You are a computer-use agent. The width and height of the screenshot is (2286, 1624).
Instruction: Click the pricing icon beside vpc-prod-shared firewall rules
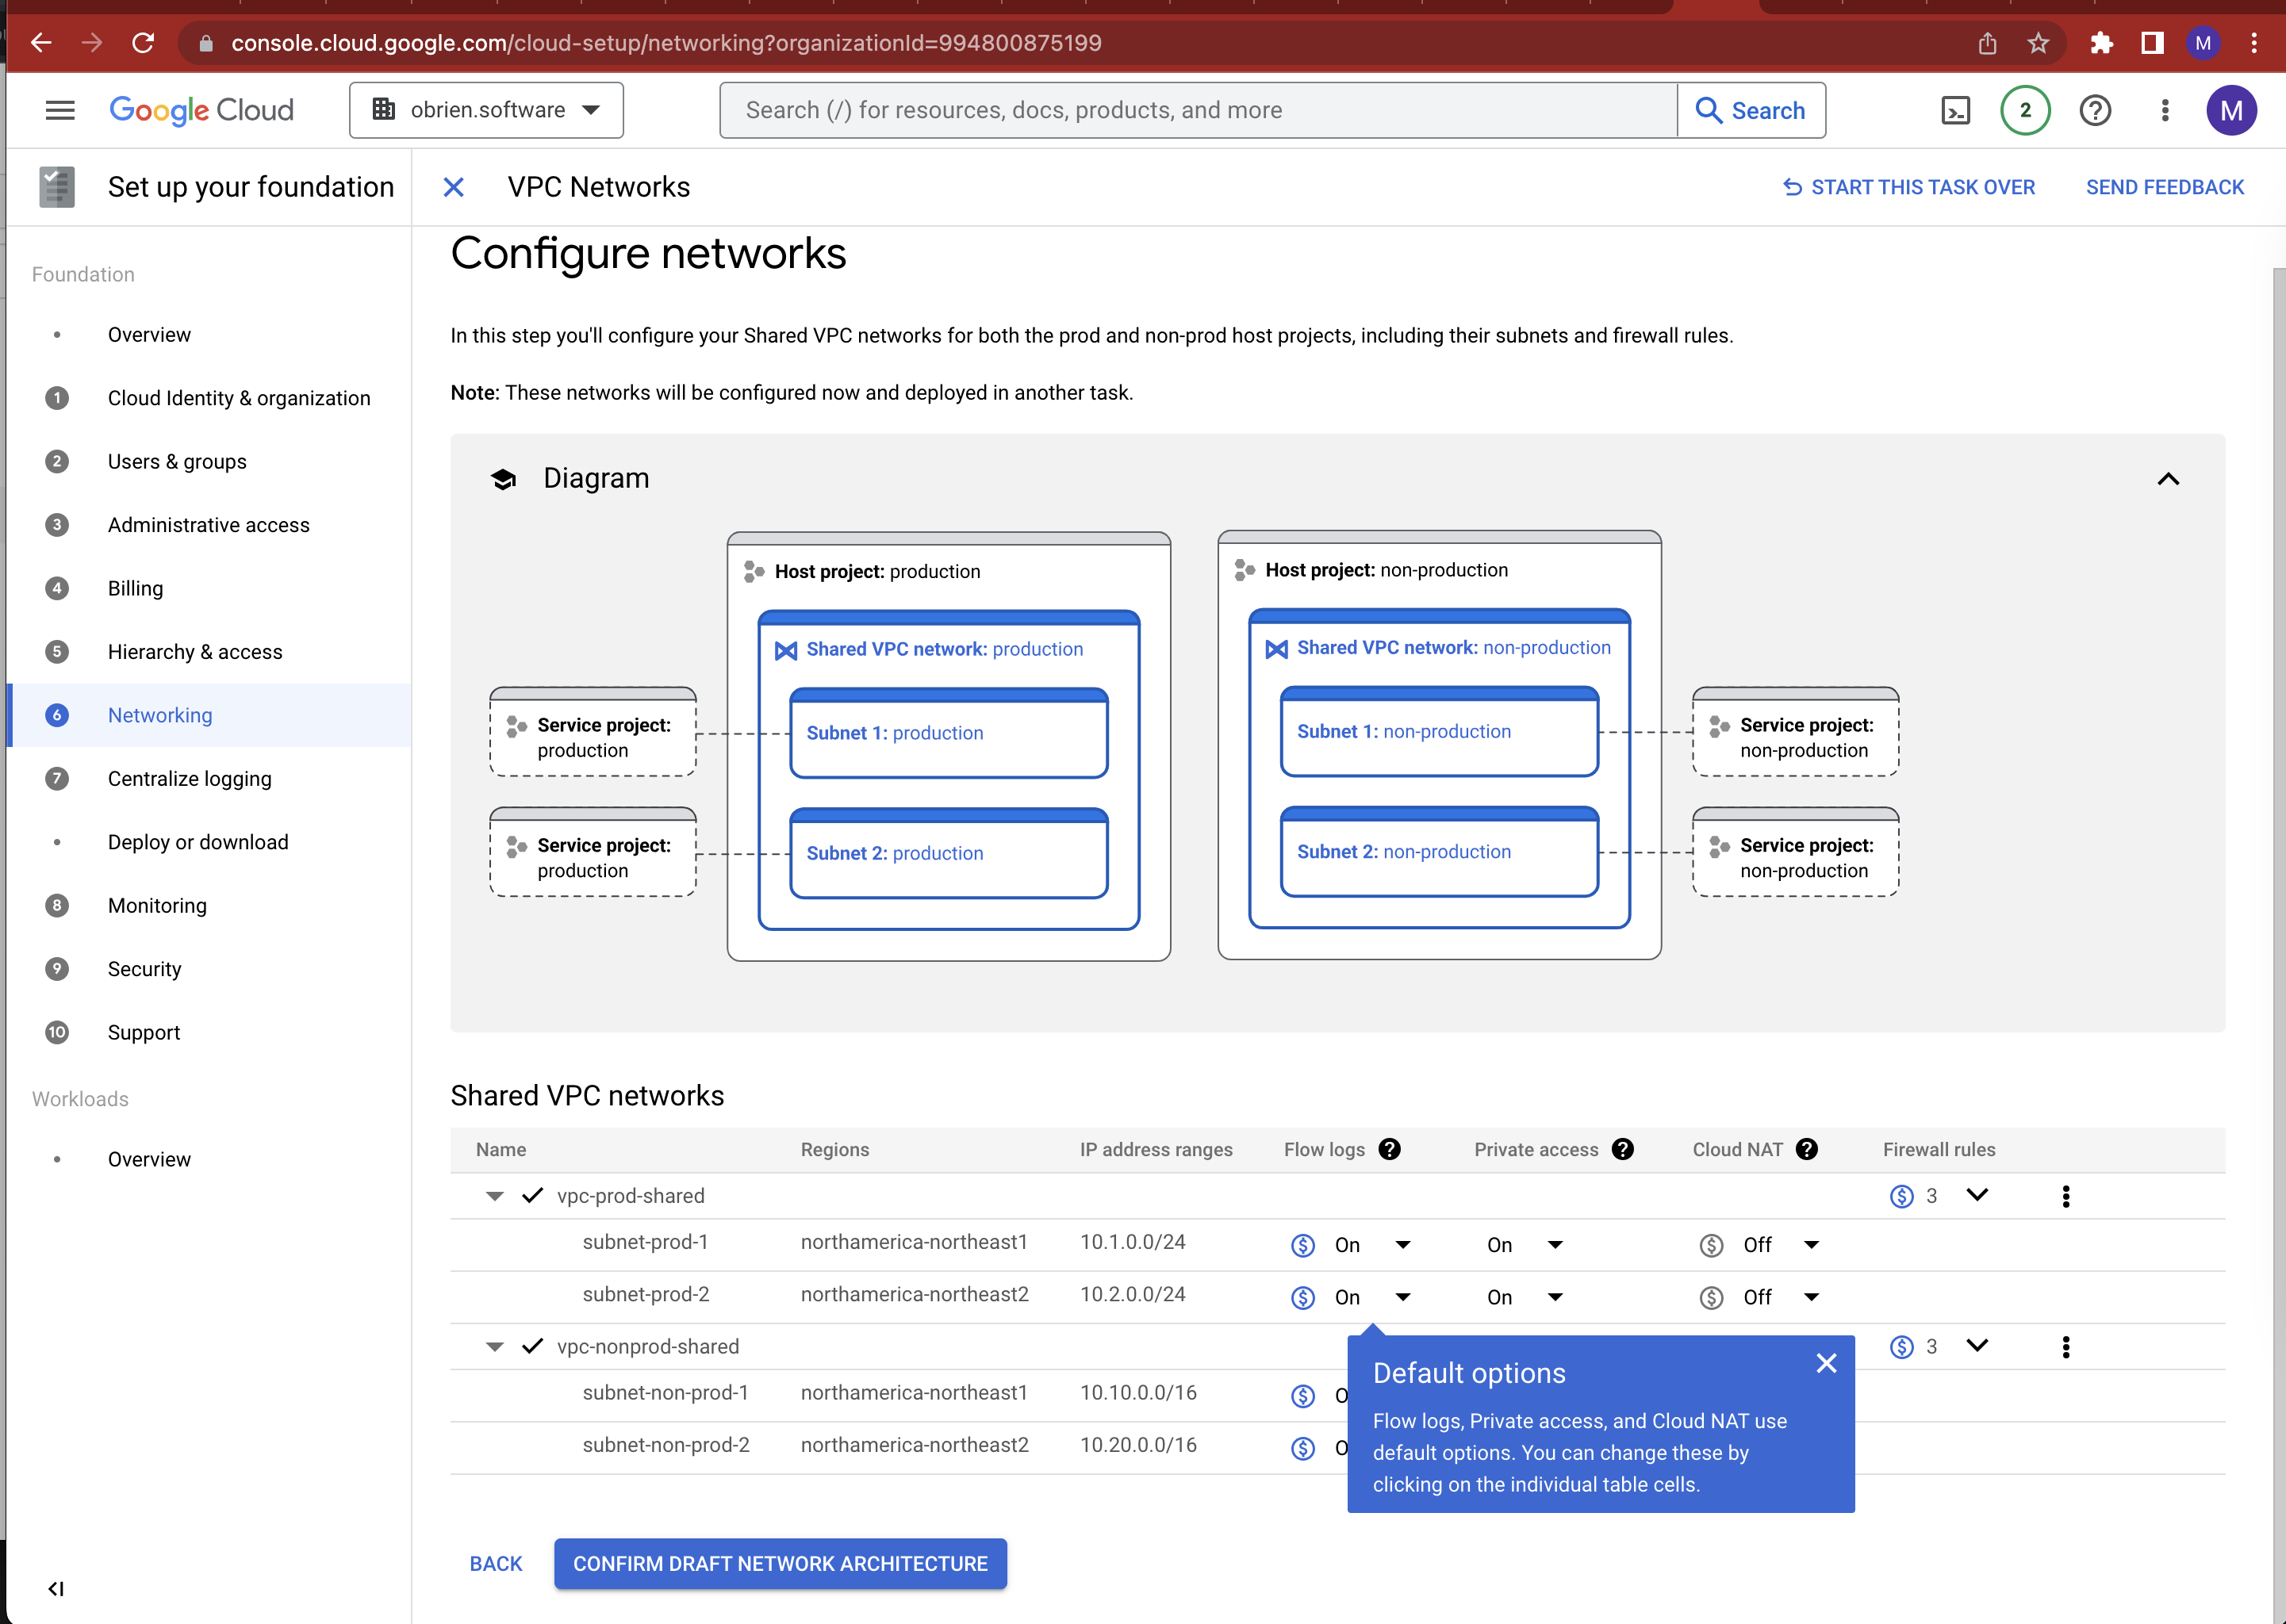coord(1903,1195)
